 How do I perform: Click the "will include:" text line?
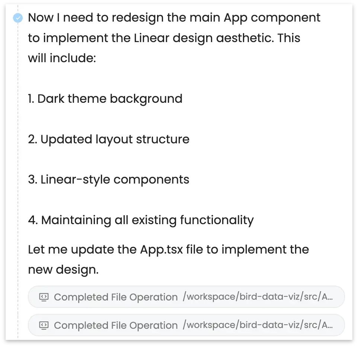point(62,58)
